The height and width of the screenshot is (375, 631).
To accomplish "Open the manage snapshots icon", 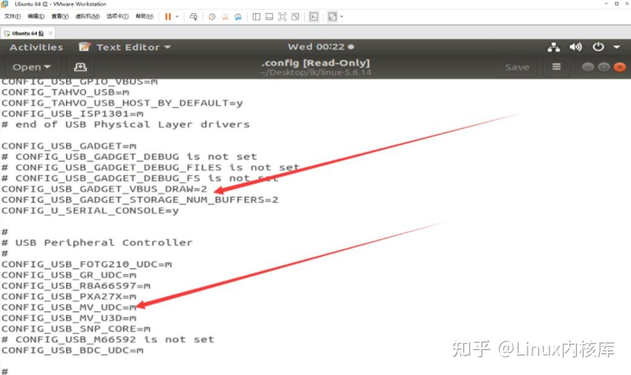I will click(x=238, y=16).
